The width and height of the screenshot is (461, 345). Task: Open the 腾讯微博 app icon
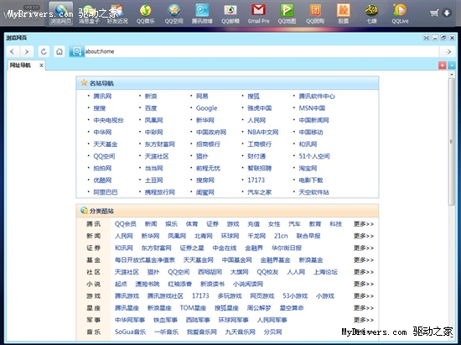tap(202, 13)
